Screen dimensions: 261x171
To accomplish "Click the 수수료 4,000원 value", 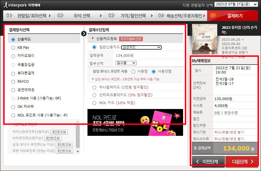I will point(221,106).
